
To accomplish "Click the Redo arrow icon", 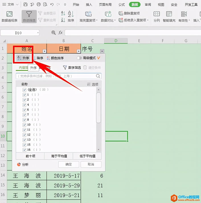I will pos(58,5).
